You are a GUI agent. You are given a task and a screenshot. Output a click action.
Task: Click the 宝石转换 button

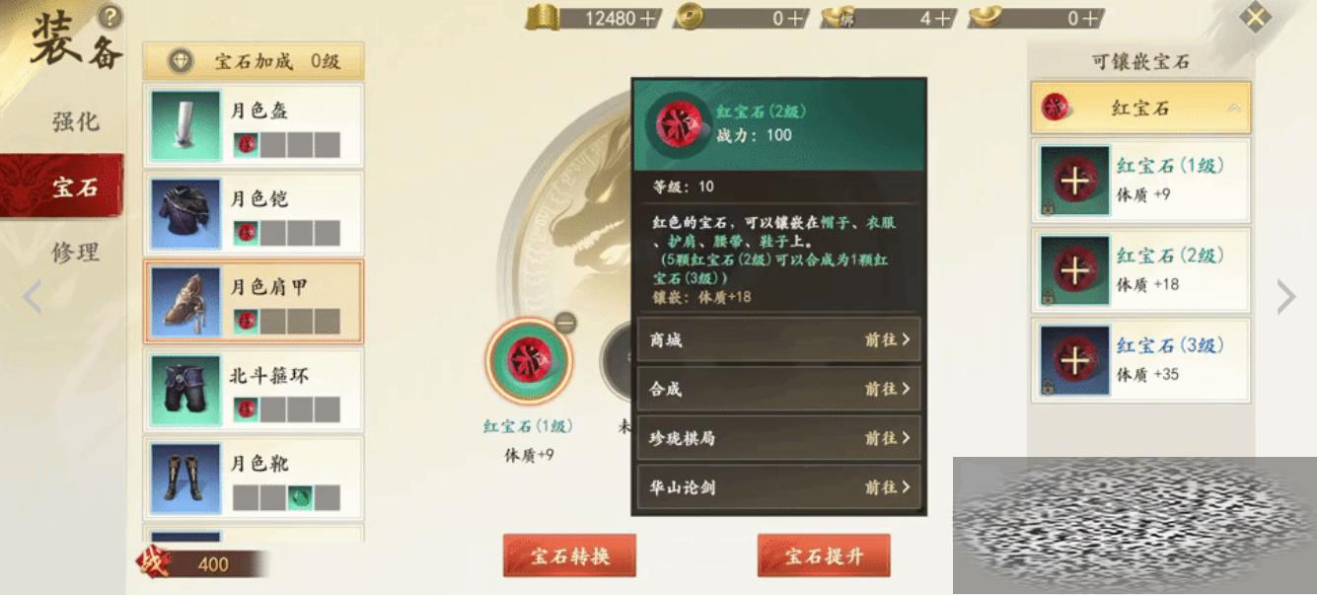coord(569,556)
